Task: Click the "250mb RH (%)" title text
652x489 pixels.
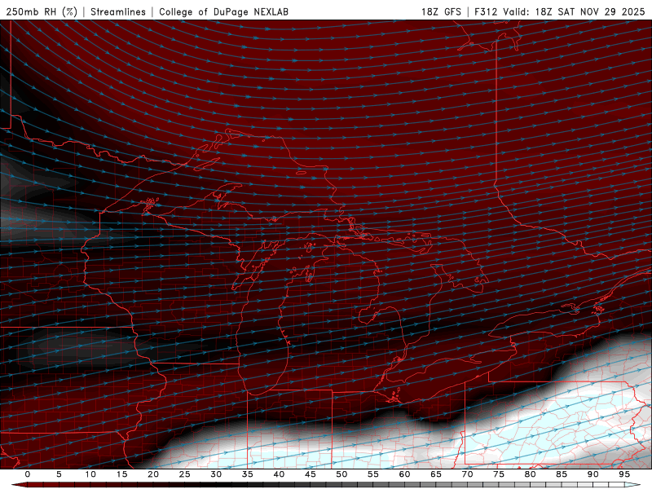Action: point(42,11)
